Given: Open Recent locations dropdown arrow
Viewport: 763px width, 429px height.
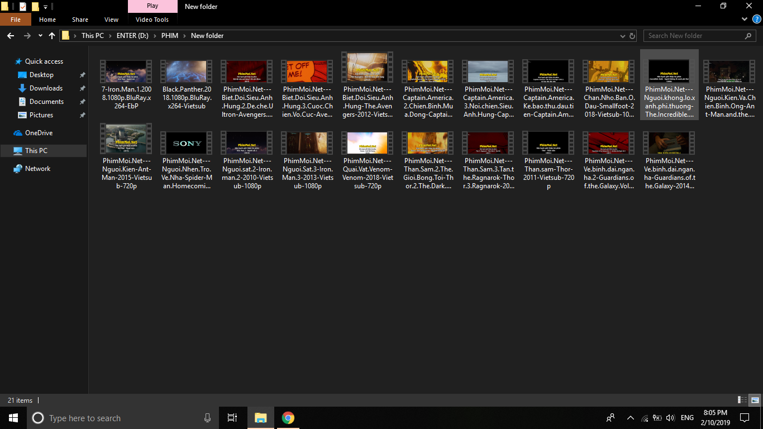Looking at the screenshot, I should 40,36.
